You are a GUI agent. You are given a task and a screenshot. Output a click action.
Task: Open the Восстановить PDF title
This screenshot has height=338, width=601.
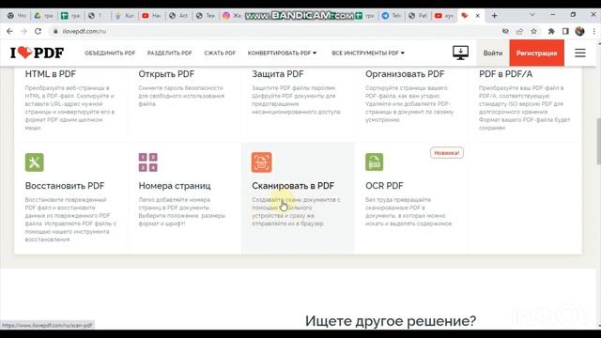tap(65, 186)
